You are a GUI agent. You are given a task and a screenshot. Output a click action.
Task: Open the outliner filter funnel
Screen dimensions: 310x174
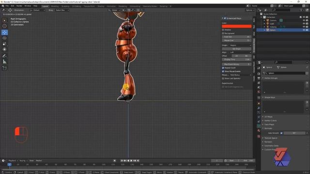tap(301, 10)
